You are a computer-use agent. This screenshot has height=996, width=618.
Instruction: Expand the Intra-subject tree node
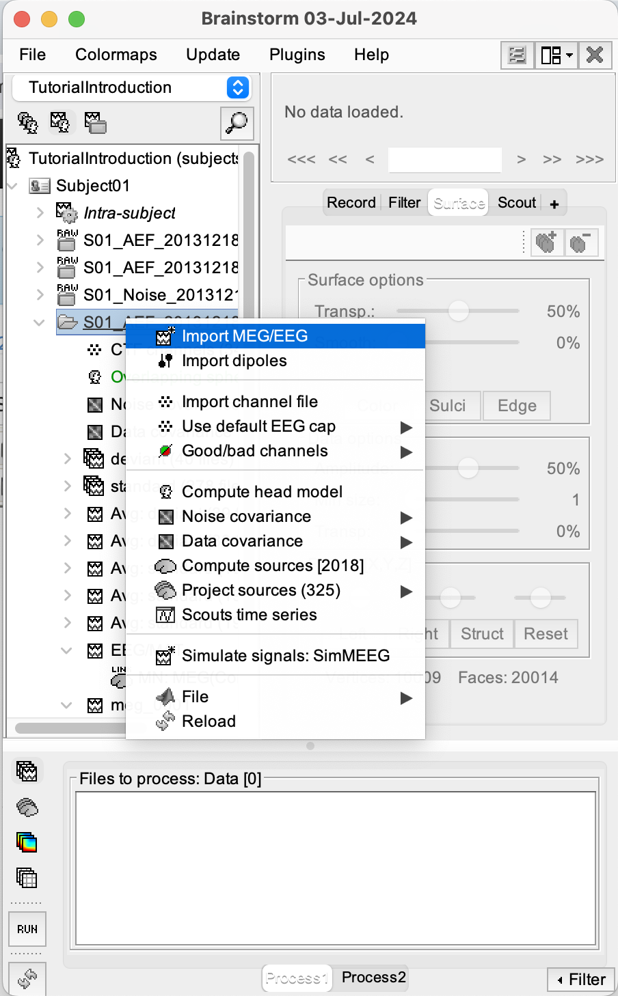click(x=40, y=213)
